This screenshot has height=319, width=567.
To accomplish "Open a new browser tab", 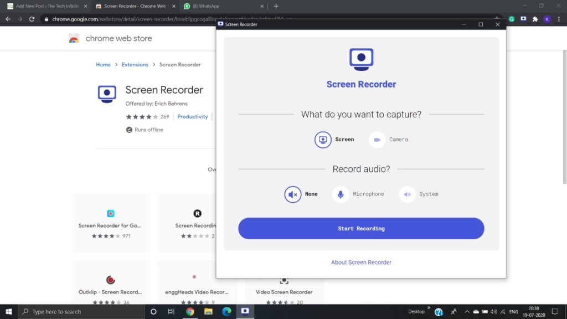I will pos(276,6).
